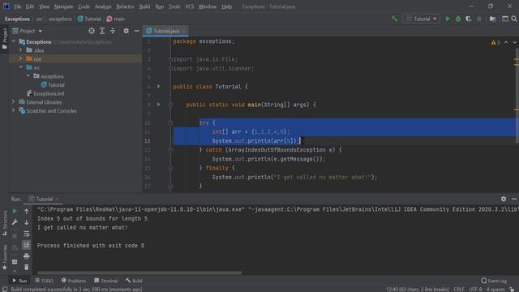This screenshot has width=519, height=292.
Task: Collapse the src folder
Action: click(x=20, y=67)
